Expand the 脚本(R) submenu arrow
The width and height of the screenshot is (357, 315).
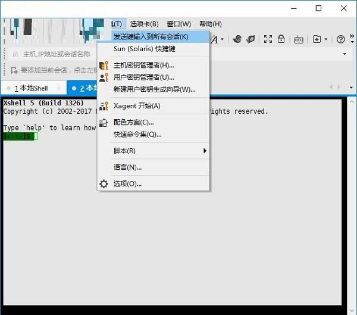click(x=205, y=151)
